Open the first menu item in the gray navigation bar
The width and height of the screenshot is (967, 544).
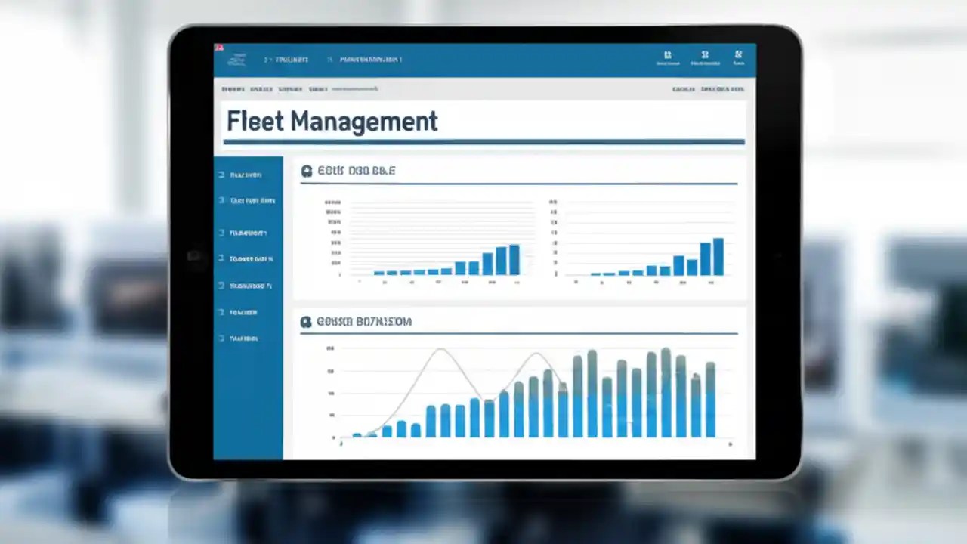coord(232,88)
